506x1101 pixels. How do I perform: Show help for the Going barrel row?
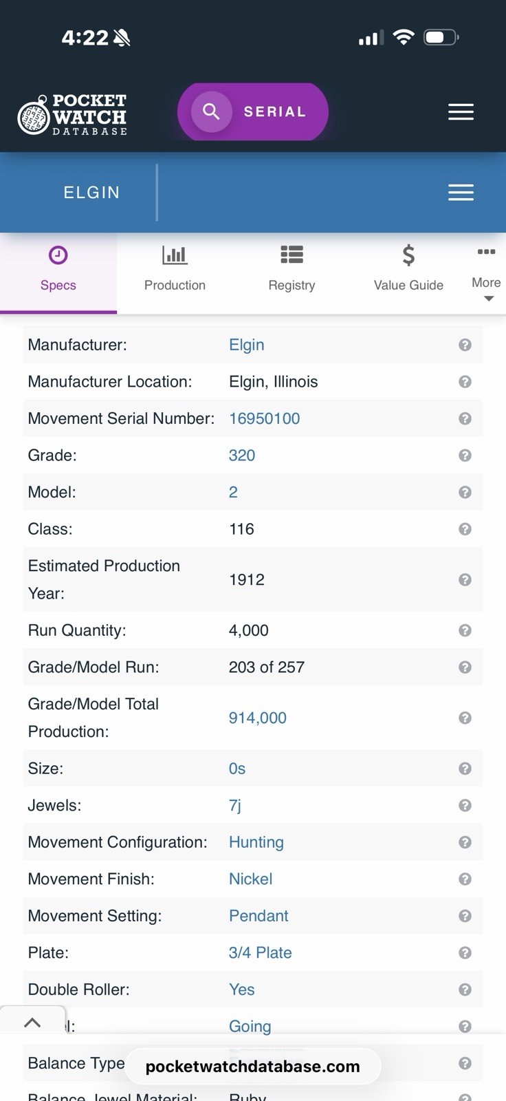[465, 1026]
